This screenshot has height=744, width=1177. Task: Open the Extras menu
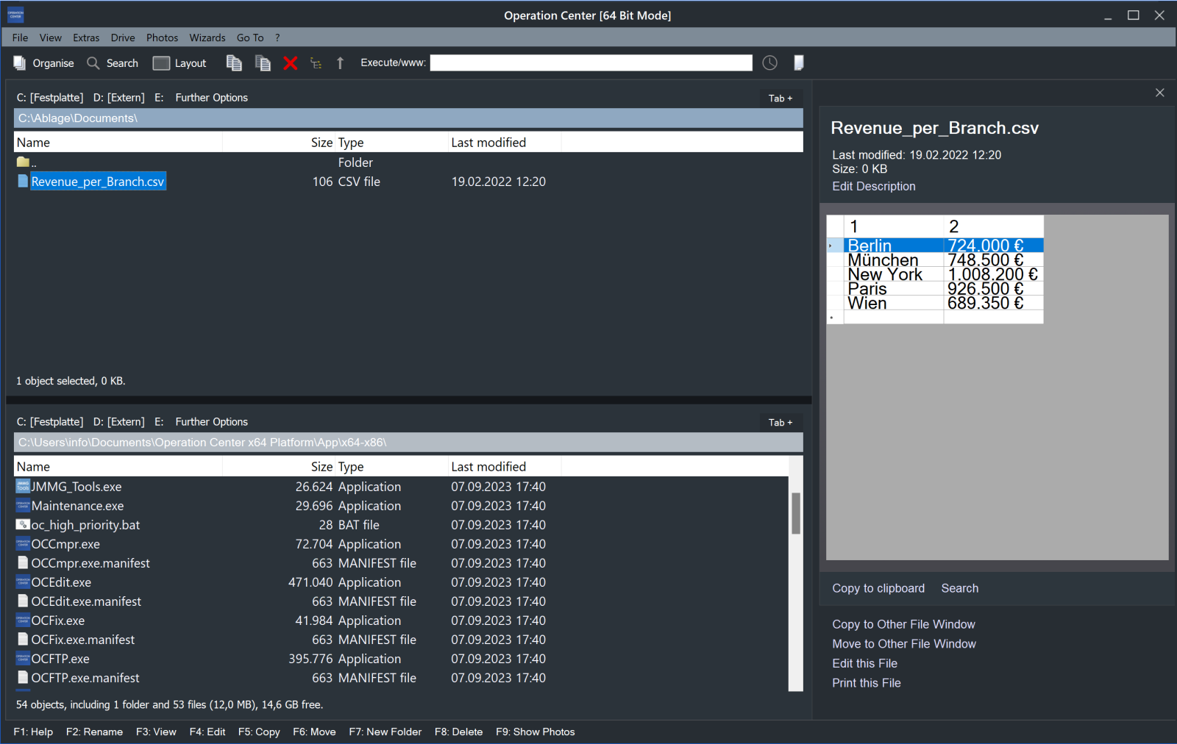point(86,37)
